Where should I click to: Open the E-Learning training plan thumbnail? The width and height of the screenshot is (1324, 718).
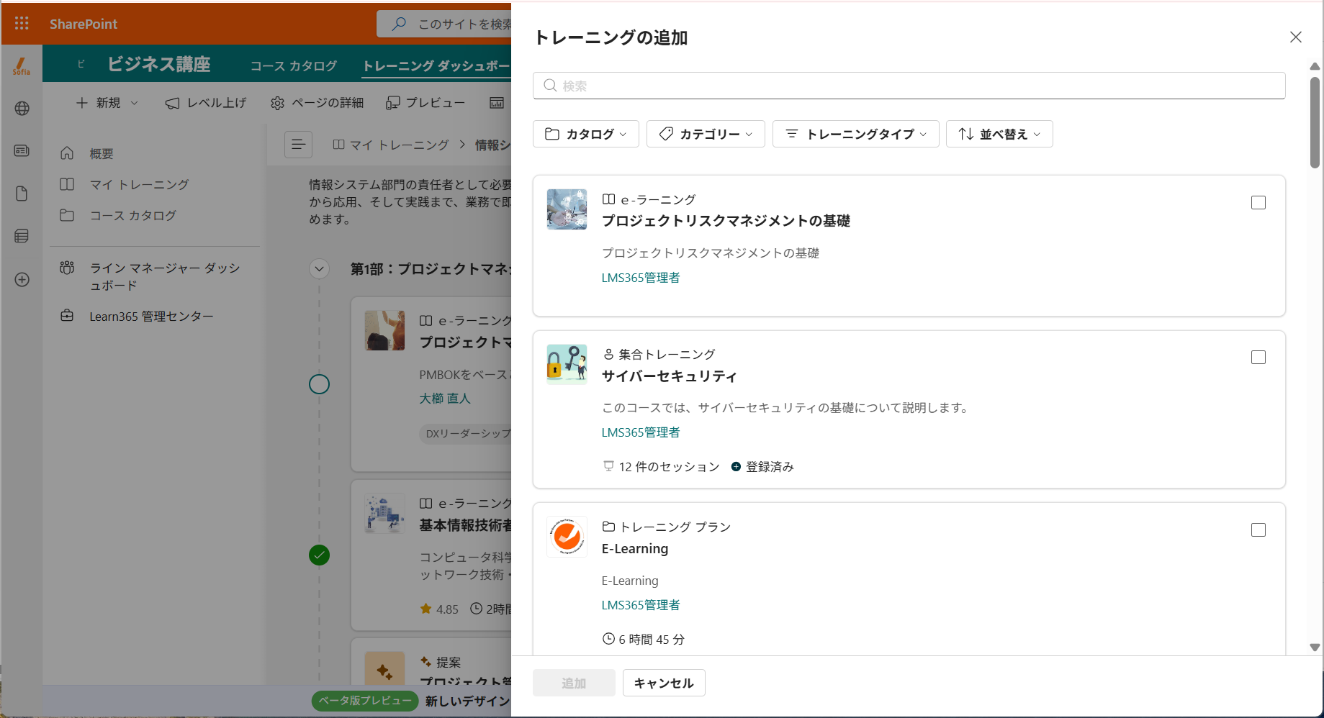[567, 537]
